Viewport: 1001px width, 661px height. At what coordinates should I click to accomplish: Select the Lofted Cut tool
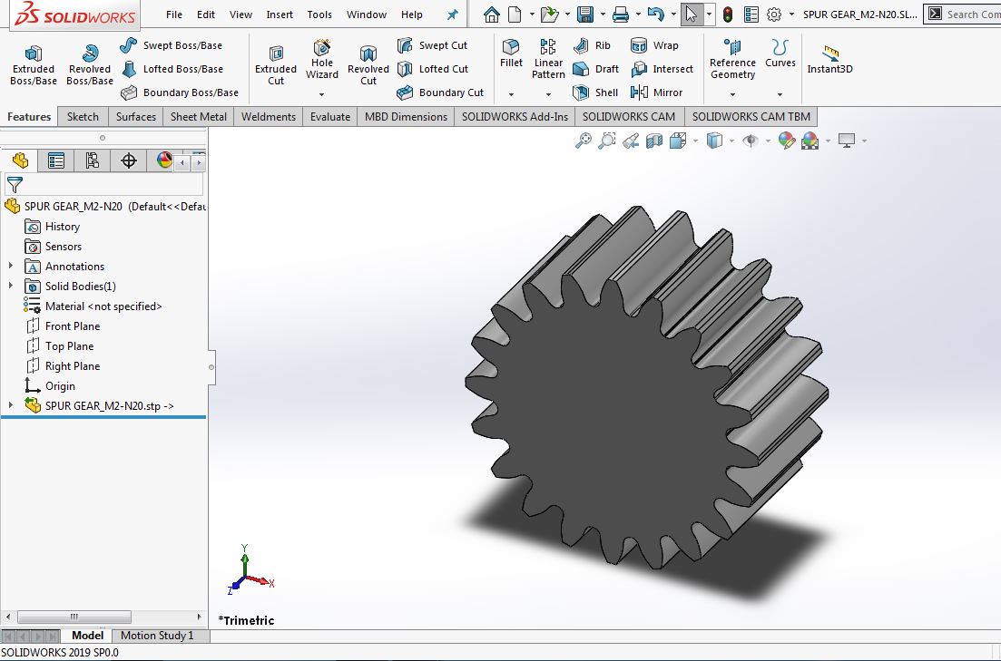click(x=432, y=69)
